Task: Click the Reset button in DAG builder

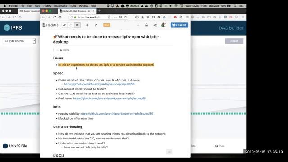Action: coord(234,41)
